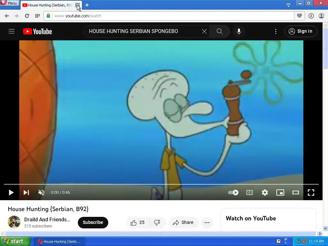
Task: Click the vertical page scrollbar thumb
Action: (x=325, y=48)
